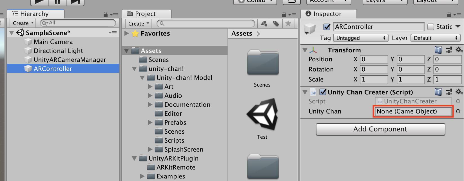Open the Test scene asset
This screenshot has height=181, width=464.
262,115
